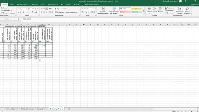Align text left in cell
Screen dimensions: 199x112
pos(42,12)
